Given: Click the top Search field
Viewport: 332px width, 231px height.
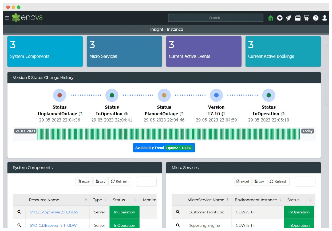Looking at the screenshot, I should [215, 18].
